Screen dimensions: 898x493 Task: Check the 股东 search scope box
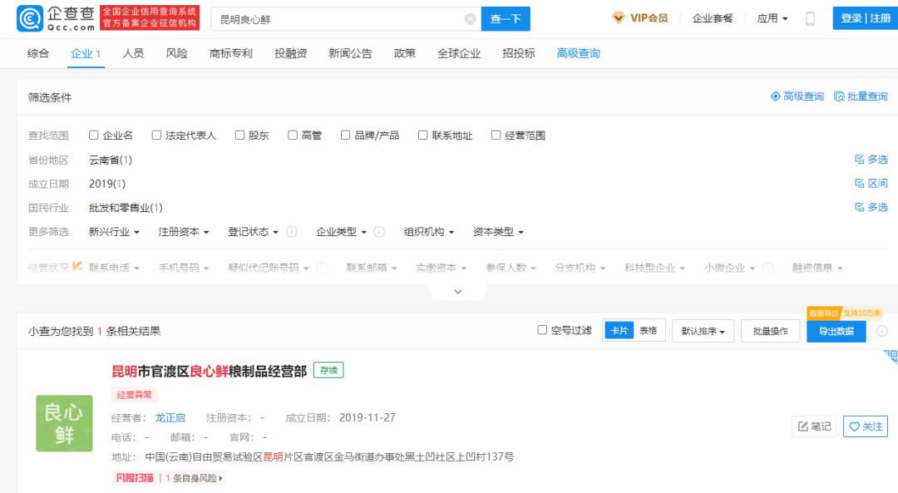pos(239,136)
